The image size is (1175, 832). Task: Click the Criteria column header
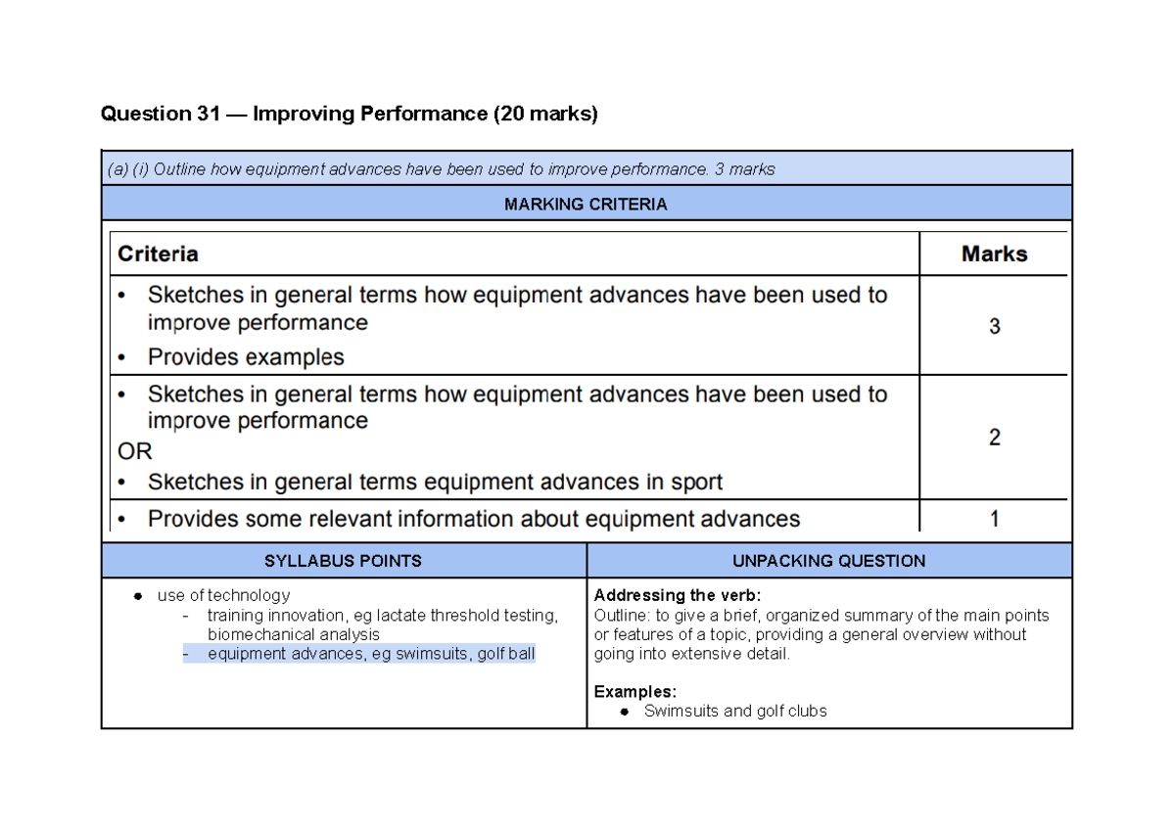159,254
